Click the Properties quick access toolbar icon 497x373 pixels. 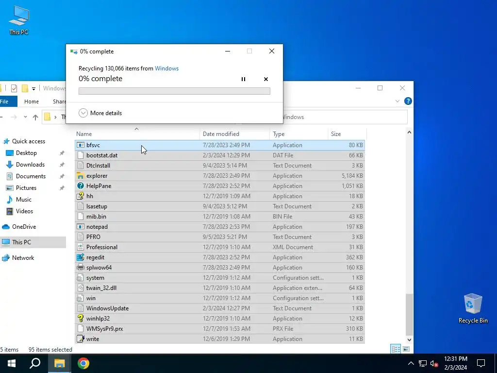14,88
